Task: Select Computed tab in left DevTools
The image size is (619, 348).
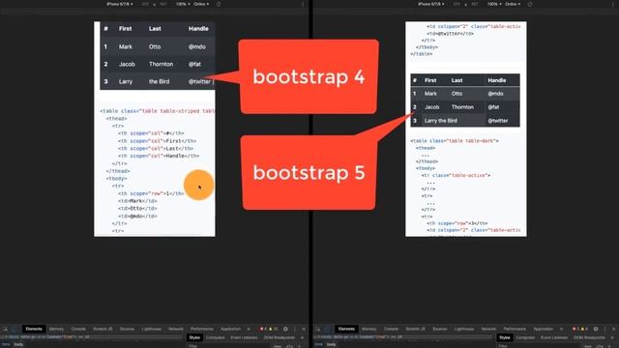Action: point(215,337)
